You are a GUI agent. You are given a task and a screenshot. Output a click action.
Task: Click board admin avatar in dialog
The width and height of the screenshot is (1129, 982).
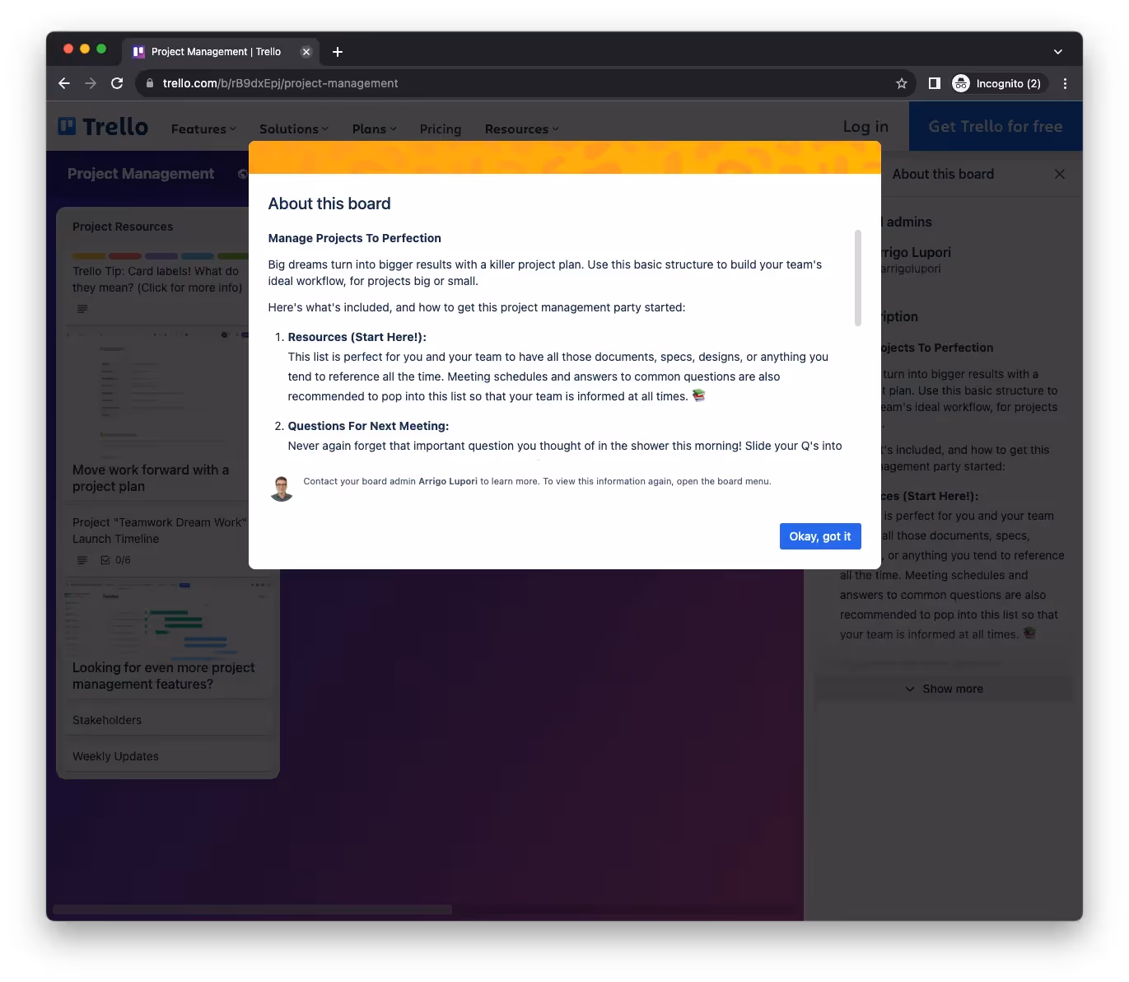point(282,488)
